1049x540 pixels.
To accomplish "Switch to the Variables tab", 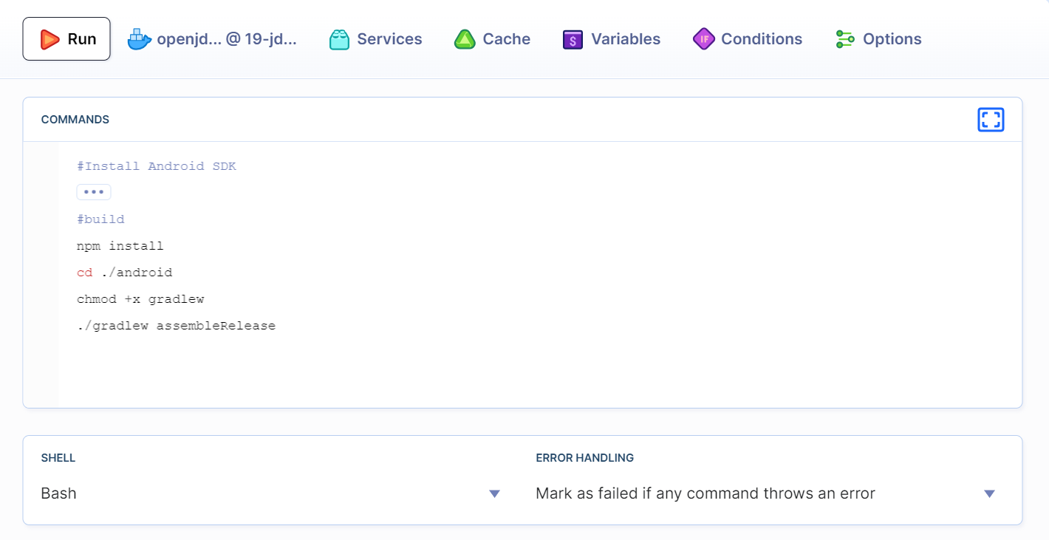I will pyautogui.click(x=612, y=39).
